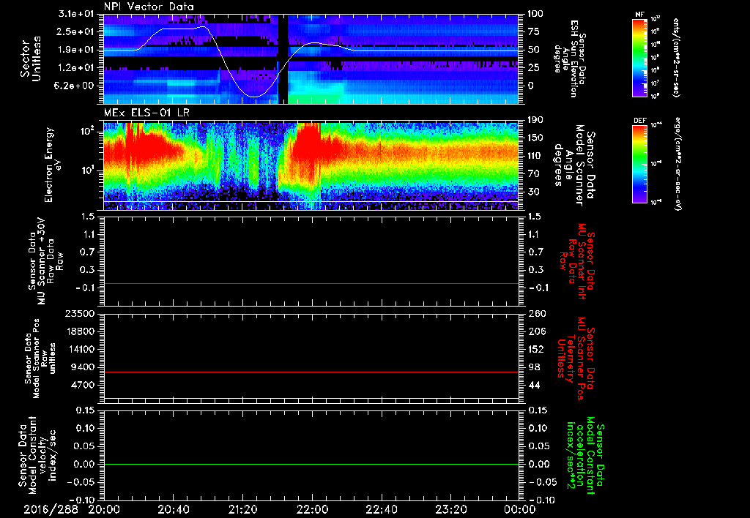Click the NF color bar

click(640, 57)
